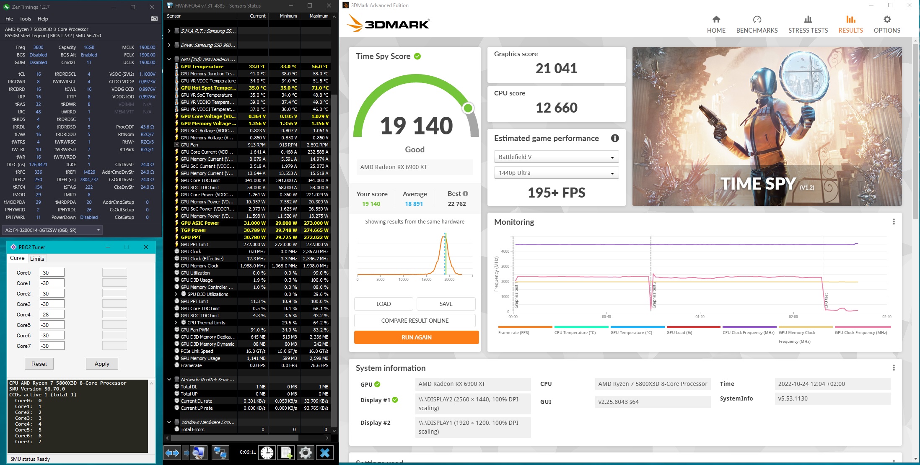This screenshot has height=465, width=920.
Task: Click the RUN AGAIN button
Action: pos(416,337)
